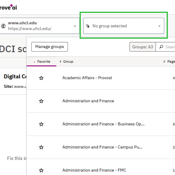This screenshot has height=175, width=175.
Task: Select Academic Affairs - Provost group row
Action: [x=101, y=78]
